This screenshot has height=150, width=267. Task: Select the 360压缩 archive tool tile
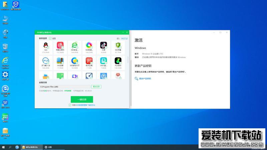[60, 63]
